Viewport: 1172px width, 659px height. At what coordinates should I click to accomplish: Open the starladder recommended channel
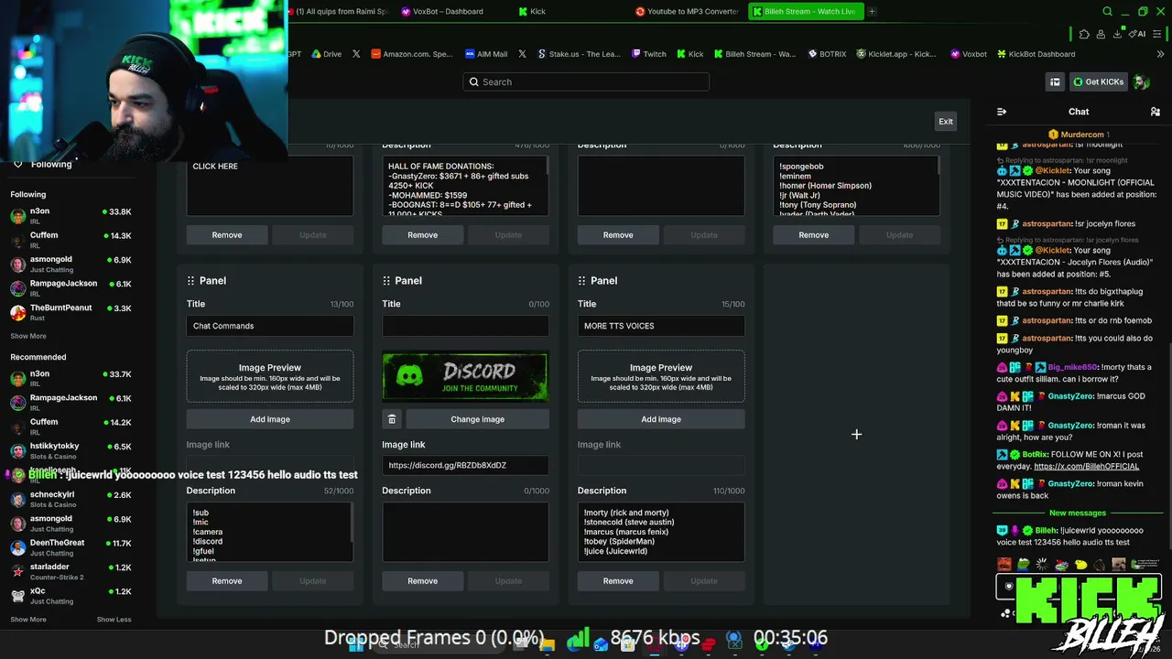tap(70, 572)
